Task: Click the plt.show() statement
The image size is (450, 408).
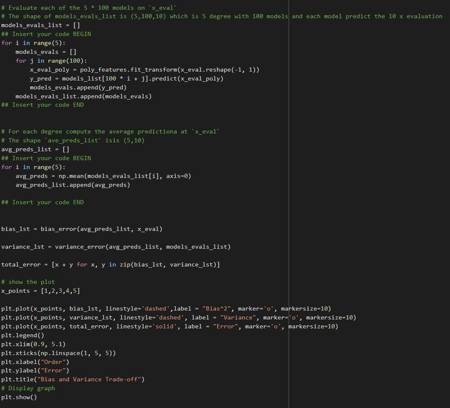Action: coord(19,397)
